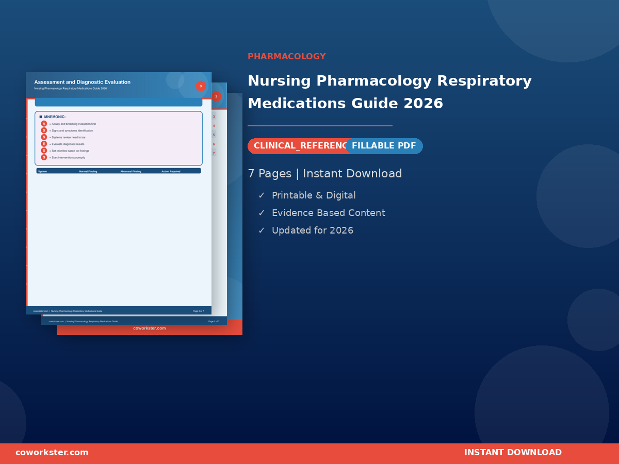
Task: Click the 'System' table column header
Action: pos(42,171)
